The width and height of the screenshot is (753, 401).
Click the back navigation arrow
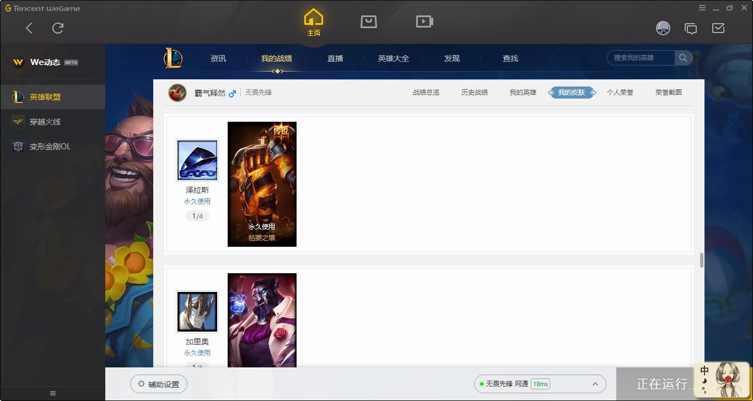click(x=29, y=28)
